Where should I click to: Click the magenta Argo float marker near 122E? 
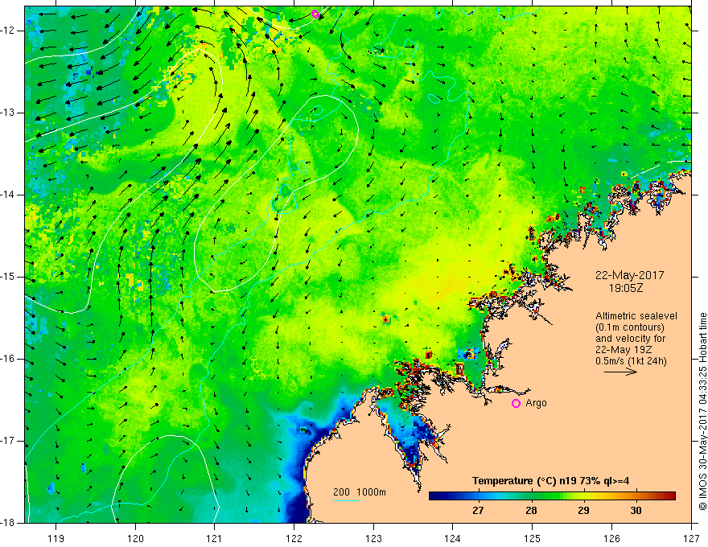[x=315, y=14]
